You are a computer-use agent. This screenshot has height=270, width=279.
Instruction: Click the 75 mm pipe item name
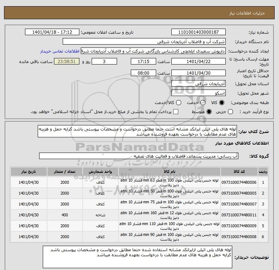pos(170,204)
